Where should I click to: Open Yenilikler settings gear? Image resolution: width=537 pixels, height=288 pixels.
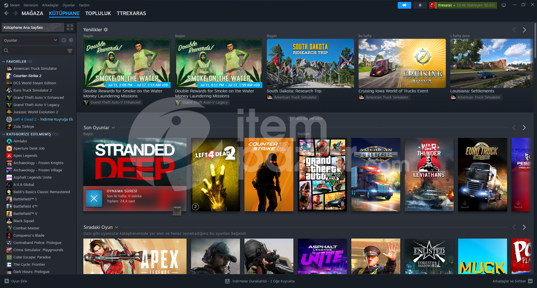click(106, 30)
